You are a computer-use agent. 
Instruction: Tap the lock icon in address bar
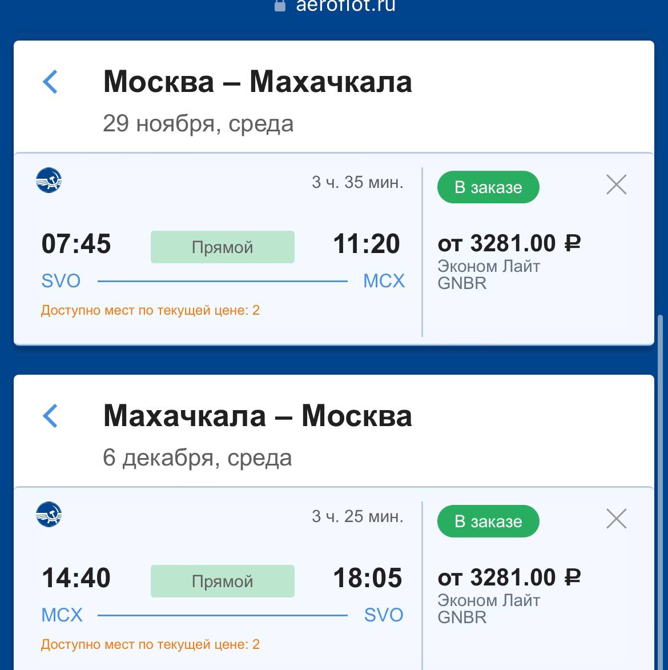point(280,6)
